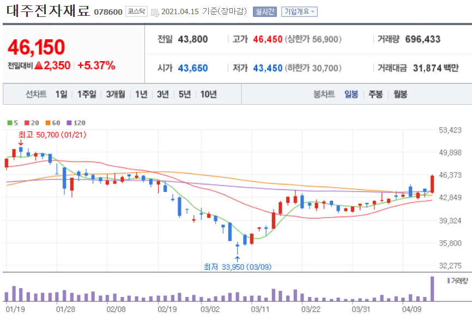Switch to the 일봉 daily candle chart
This screenshot has height=317, width=472.
[352, 94]
